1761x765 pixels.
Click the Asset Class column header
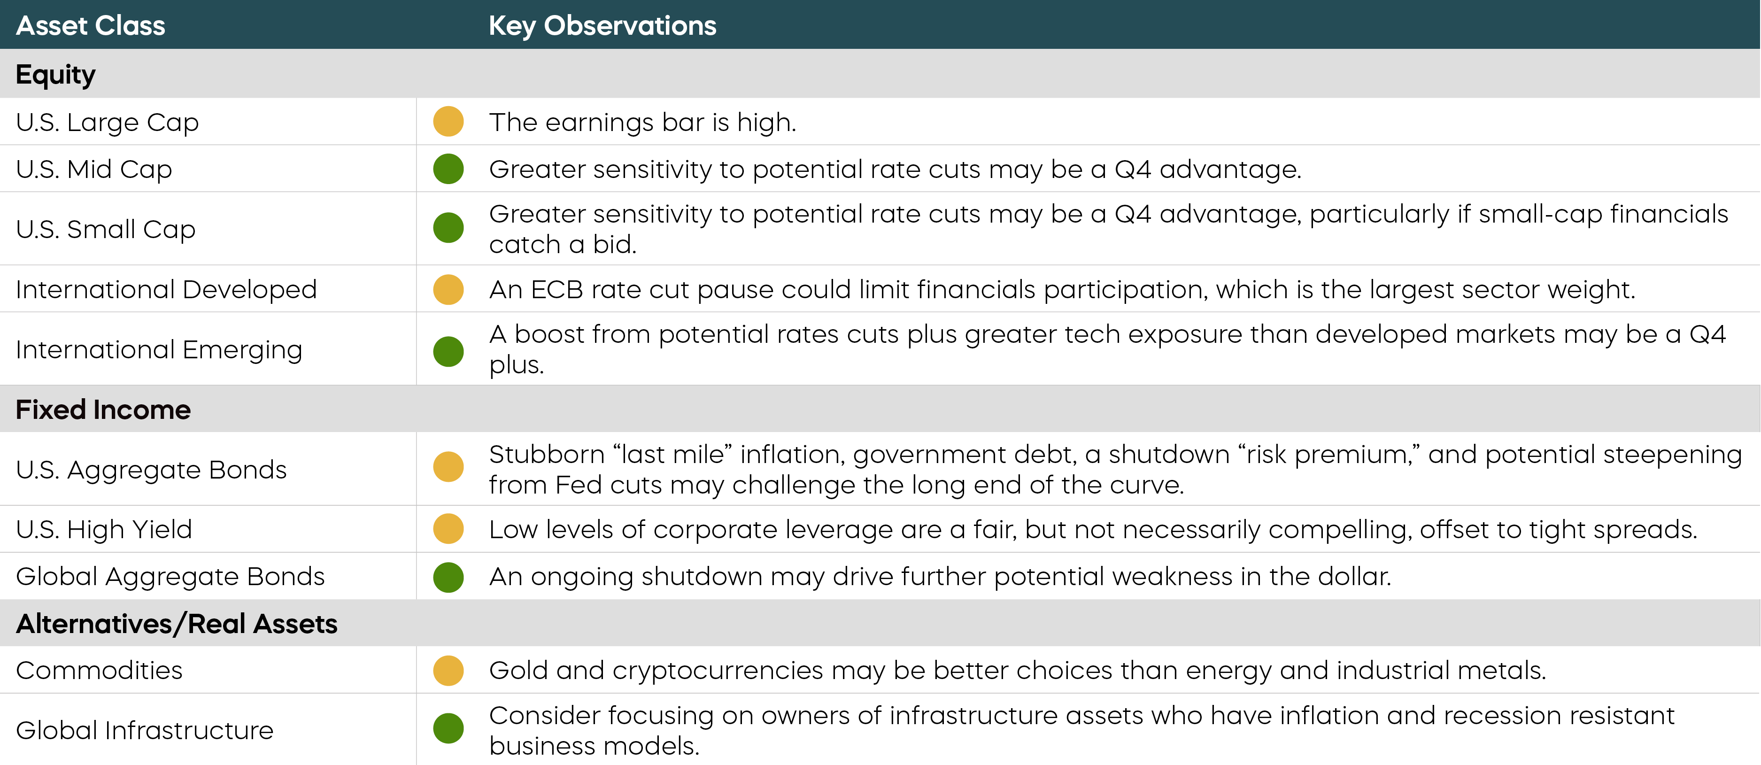point(90,25)
